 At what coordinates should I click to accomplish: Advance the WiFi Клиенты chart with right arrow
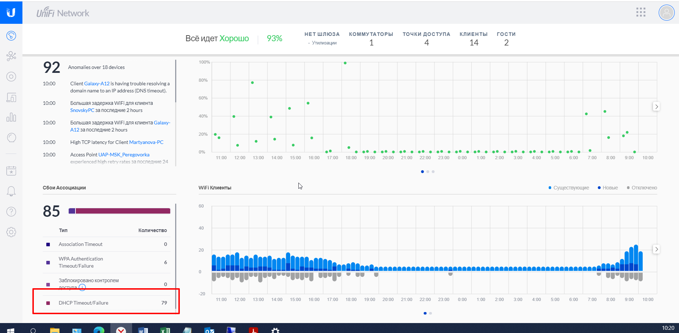pos(656,249)
